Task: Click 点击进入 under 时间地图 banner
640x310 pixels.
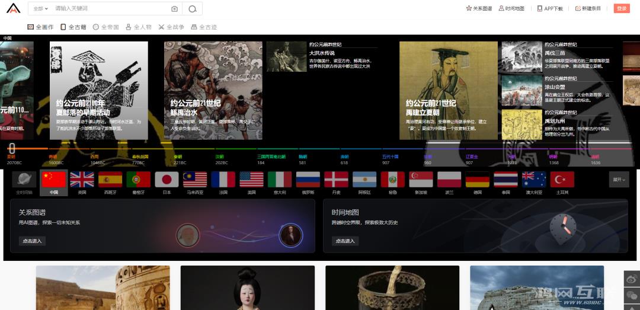Action: (345, 241)
